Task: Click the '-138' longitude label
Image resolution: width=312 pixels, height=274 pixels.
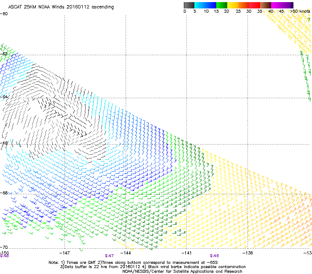Action: click(x=248, y=253)
